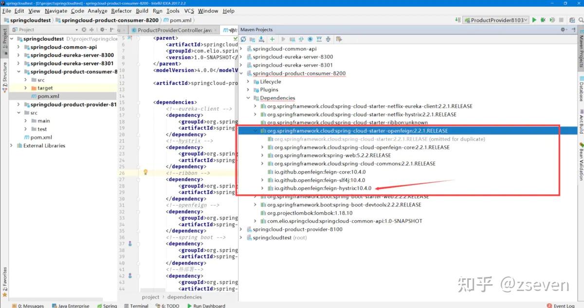
Task: Click the Run Maven Build icon
Action: 284,39
